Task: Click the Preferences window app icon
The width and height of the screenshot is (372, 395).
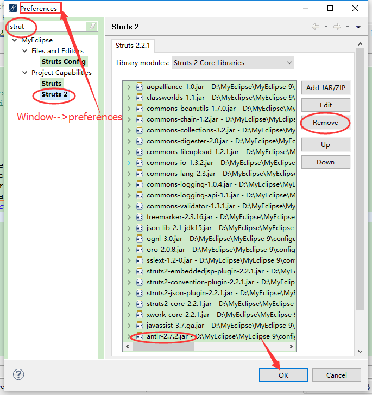Action: click(x=12, y=8)
